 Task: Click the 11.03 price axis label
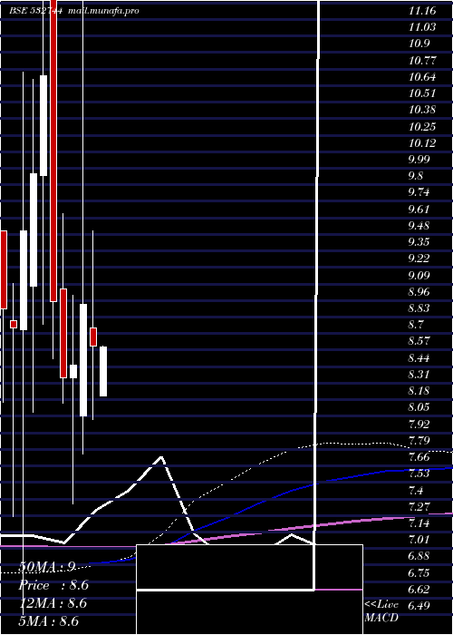(x=422, y=27)
